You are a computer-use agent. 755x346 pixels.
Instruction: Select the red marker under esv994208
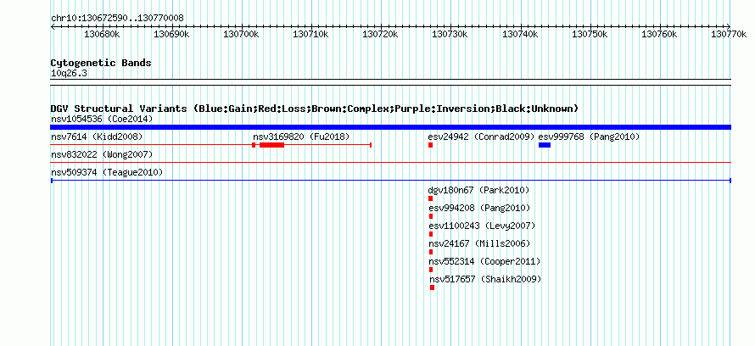(431, 216)
